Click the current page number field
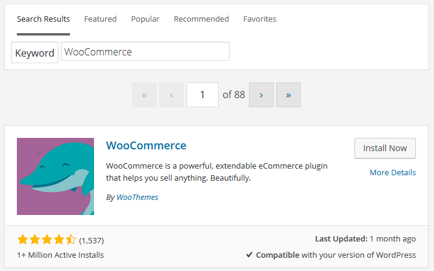Viewport: 434px width, 271px height. click(203, 95)
